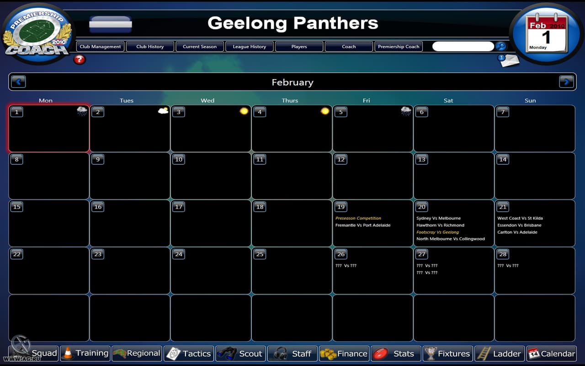Select the Hawthorn Vs Richmond match
This screenshot has width=585, height=366.
coord(440,225)
